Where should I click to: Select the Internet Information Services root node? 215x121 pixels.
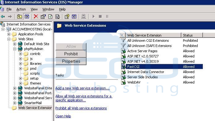[28, 24]
